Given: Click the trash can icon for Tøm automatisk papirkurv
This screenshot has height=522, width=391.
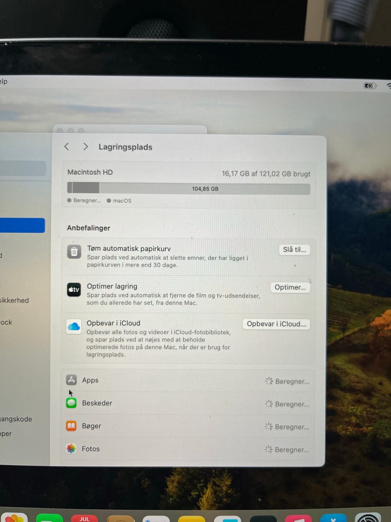Looking at the screenshot, I should [x=74, y=252].
